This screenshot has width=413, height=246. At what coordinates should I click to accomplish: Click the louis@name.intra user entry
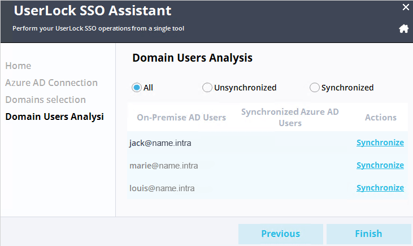(x=162, y=188)
